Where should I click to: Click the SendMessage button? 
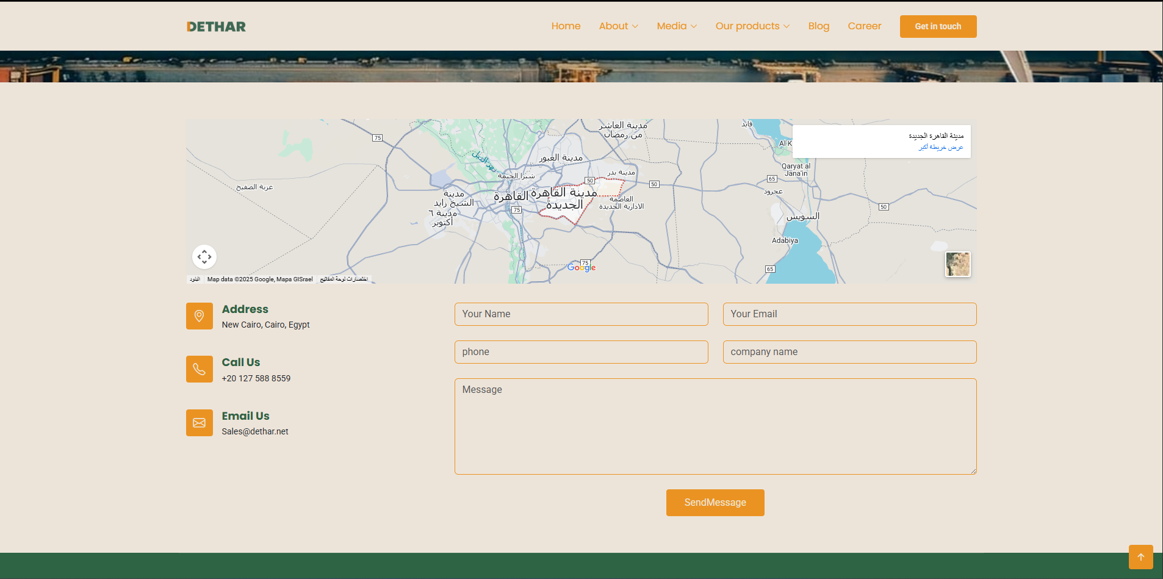coord(715,502)
